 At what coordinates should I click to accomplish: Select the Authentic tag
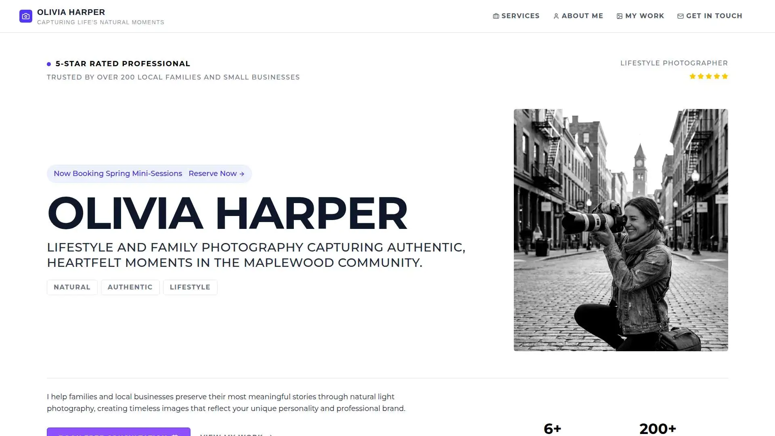(130, 287)
